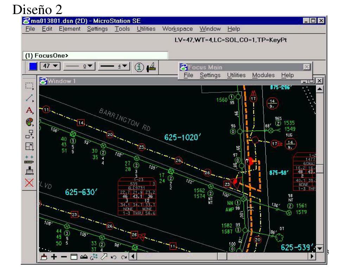Screen dimensions: 360x270
Task: Click the Zoom Out minus icon
Action: click(x=64, y=257)
